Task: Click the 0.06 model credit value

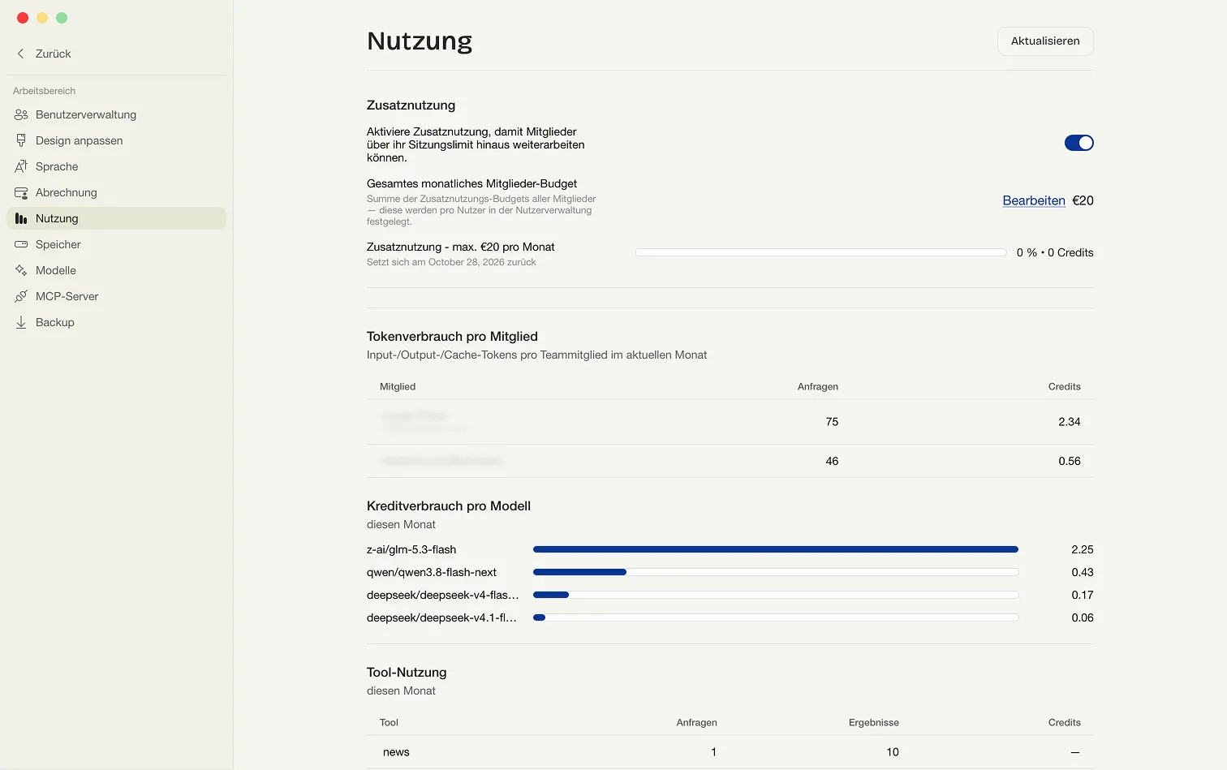Action: [1083, 617]
